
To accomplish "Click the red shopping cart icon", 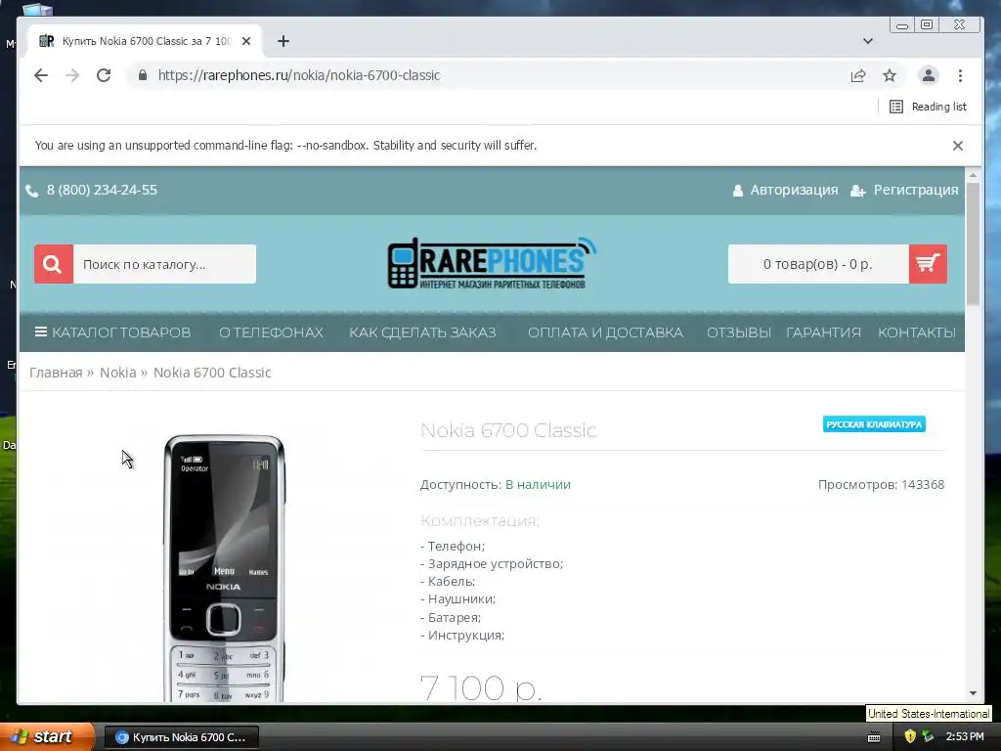I will click(928, 264).
